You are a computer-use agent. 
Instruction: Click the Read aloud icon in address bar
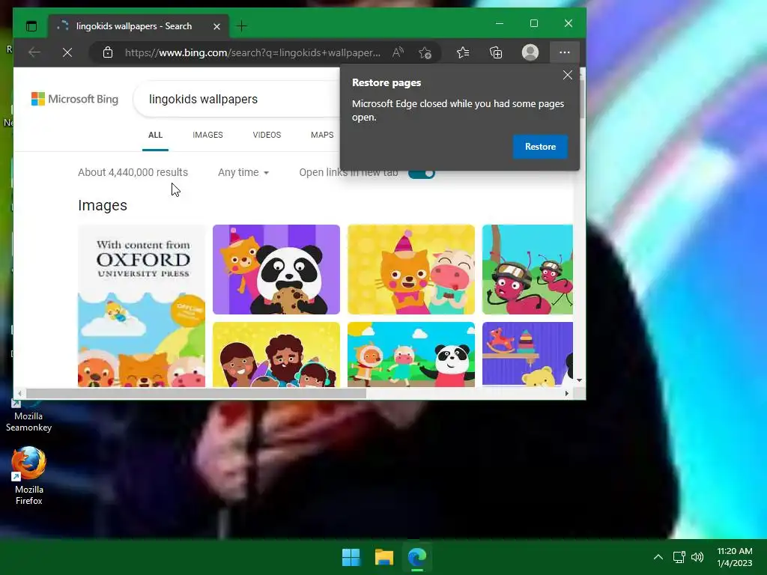(398, 52)
